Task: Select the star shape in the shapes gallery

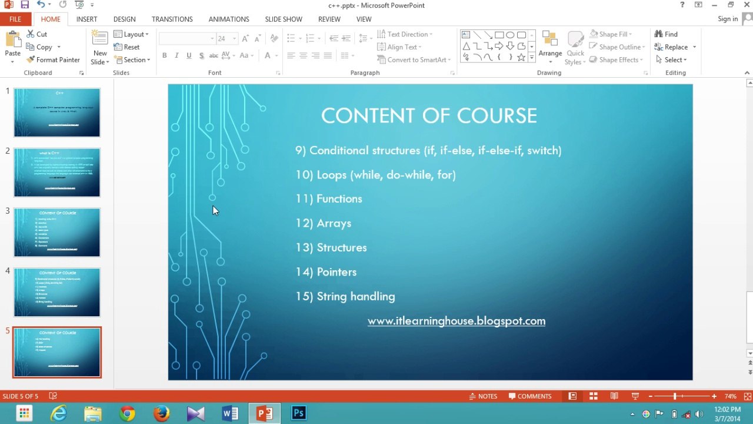Action: 521,57
